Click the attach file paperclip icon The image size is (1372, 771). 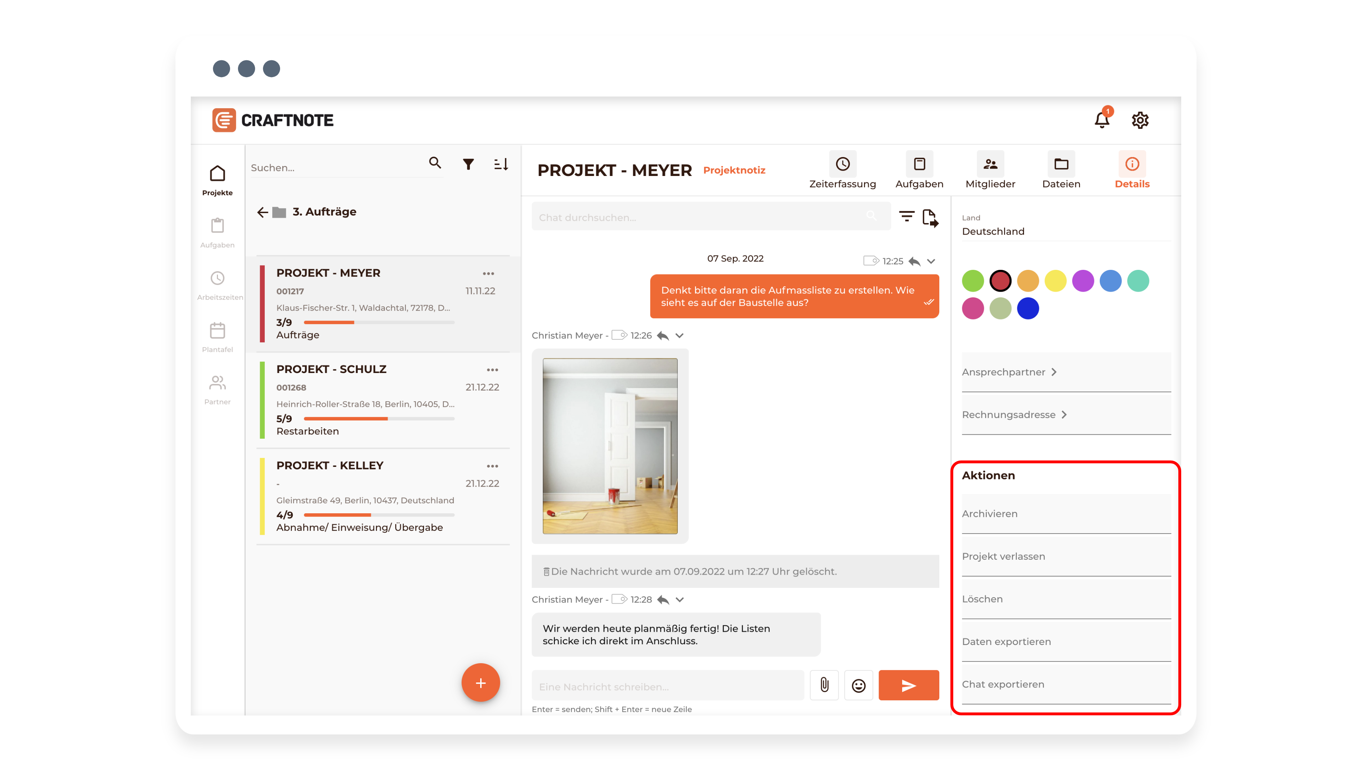pos(824,685)
